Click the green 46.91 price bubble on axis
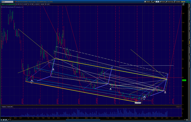This screenshot has height=122, width=191. tap(184, 80)
